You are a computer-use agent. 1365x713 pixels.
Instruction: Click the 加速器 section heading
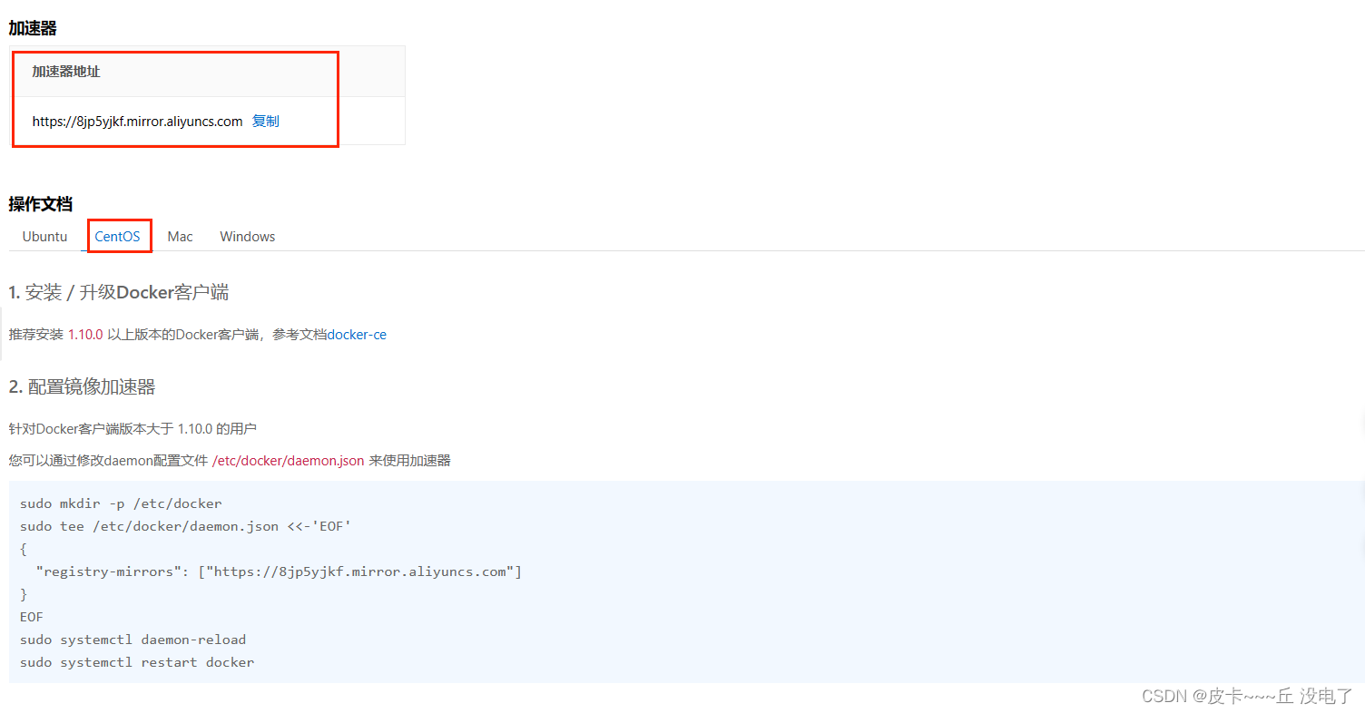click(x=33, y=28)
